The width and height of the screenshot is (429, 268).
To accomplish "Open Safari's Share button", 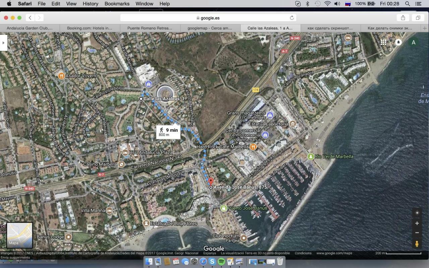I will point(403,18).
